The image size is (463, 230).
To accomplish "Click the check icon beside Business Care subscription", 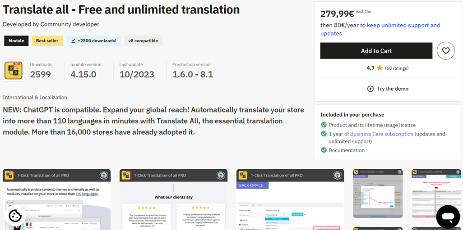I will (x=324, y=134).
